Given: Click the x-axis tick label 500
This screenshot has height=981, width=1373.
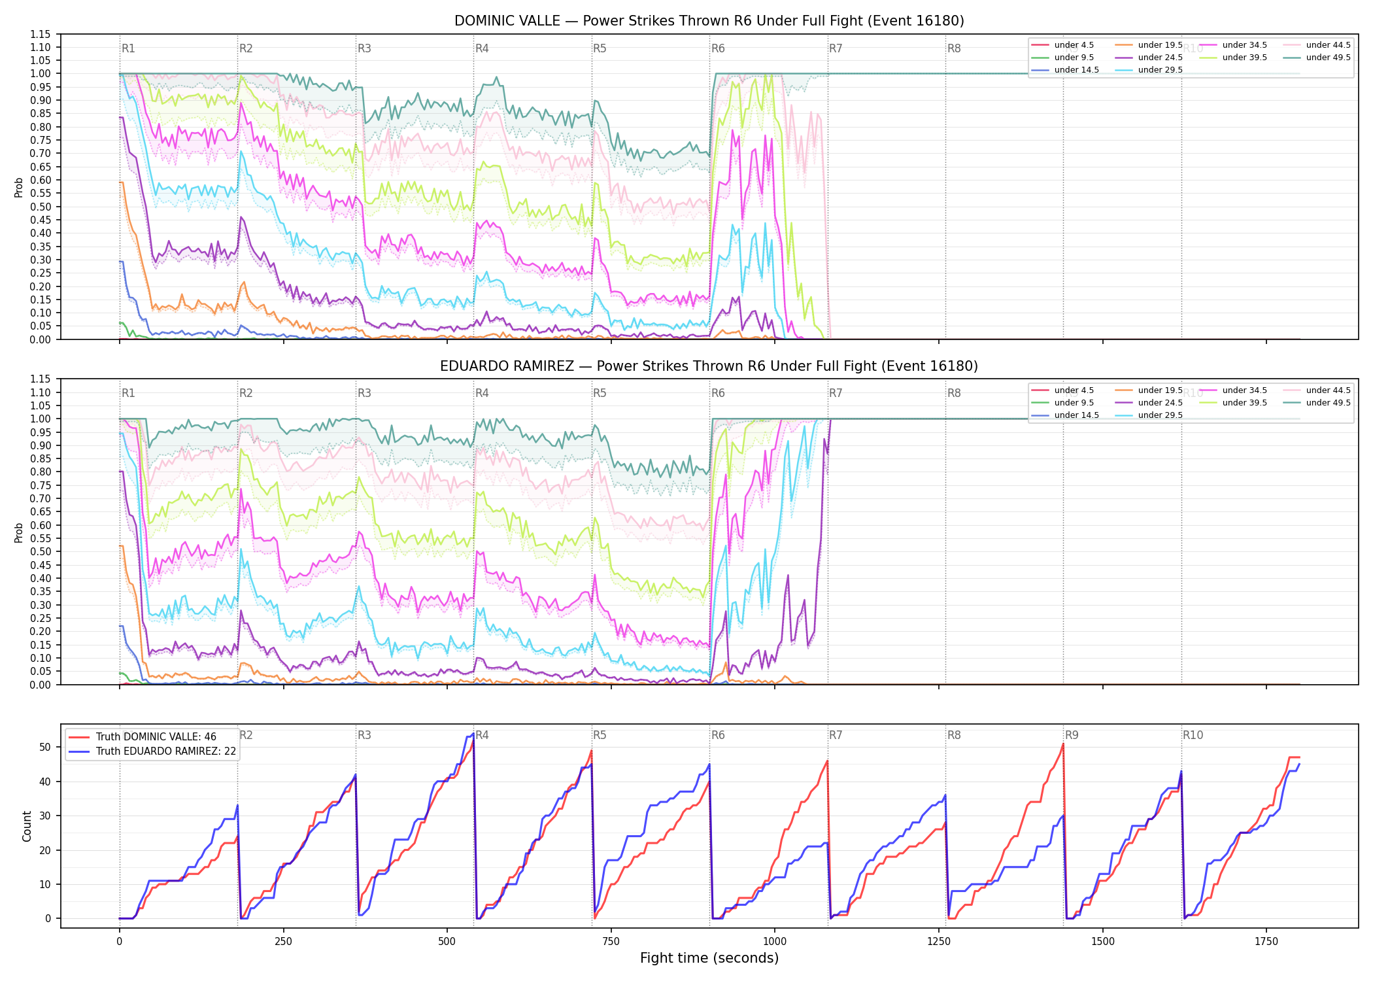Looking at the screenshot, I should click(447, 942).
